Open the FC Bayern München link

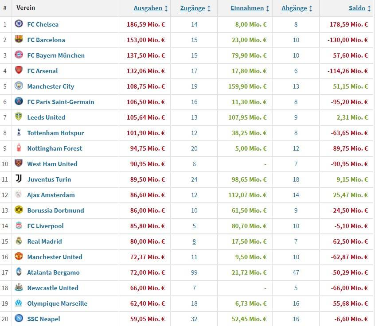56,55
